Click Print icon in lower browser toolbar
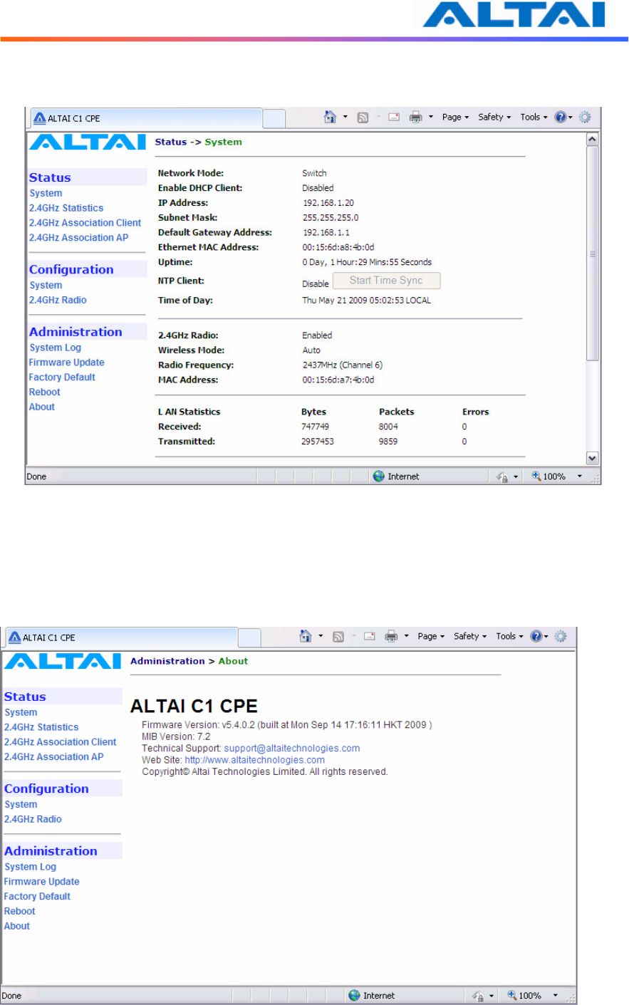Screen dimensions: 629x1005 392,636
